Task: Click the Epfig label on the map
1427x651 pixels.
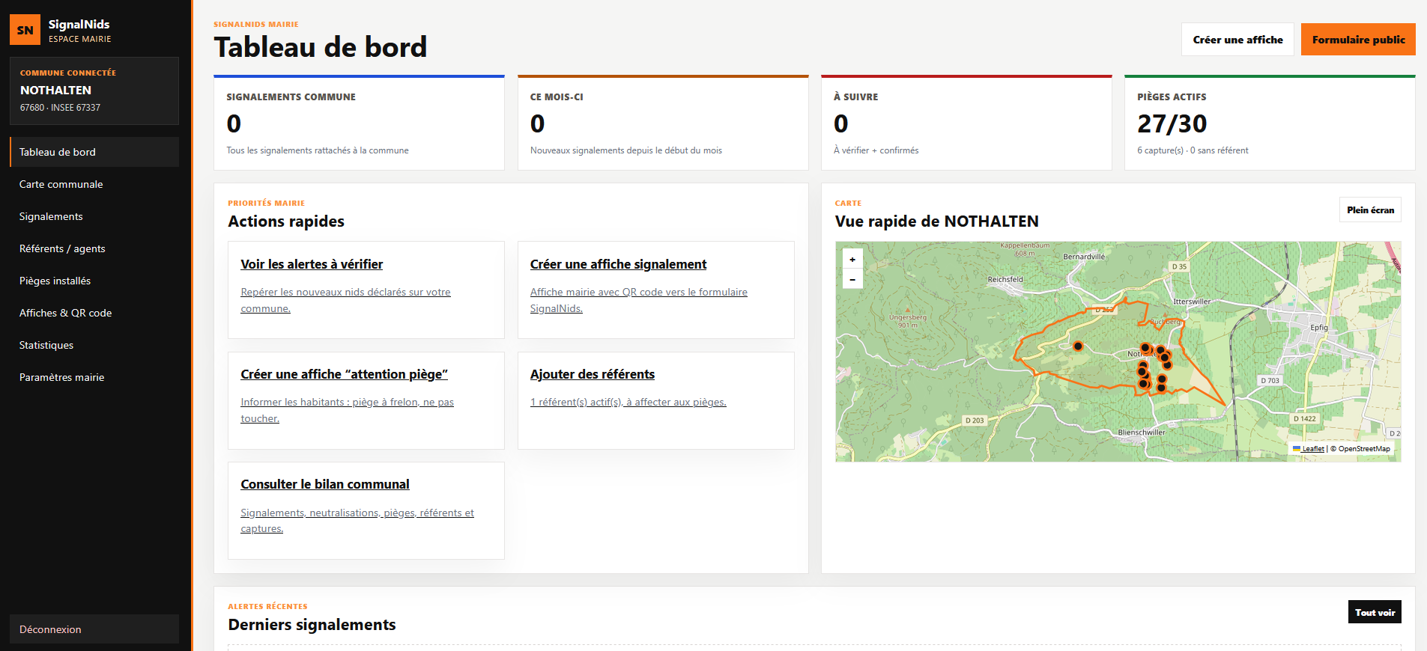Action: (x=1318, y=328)
